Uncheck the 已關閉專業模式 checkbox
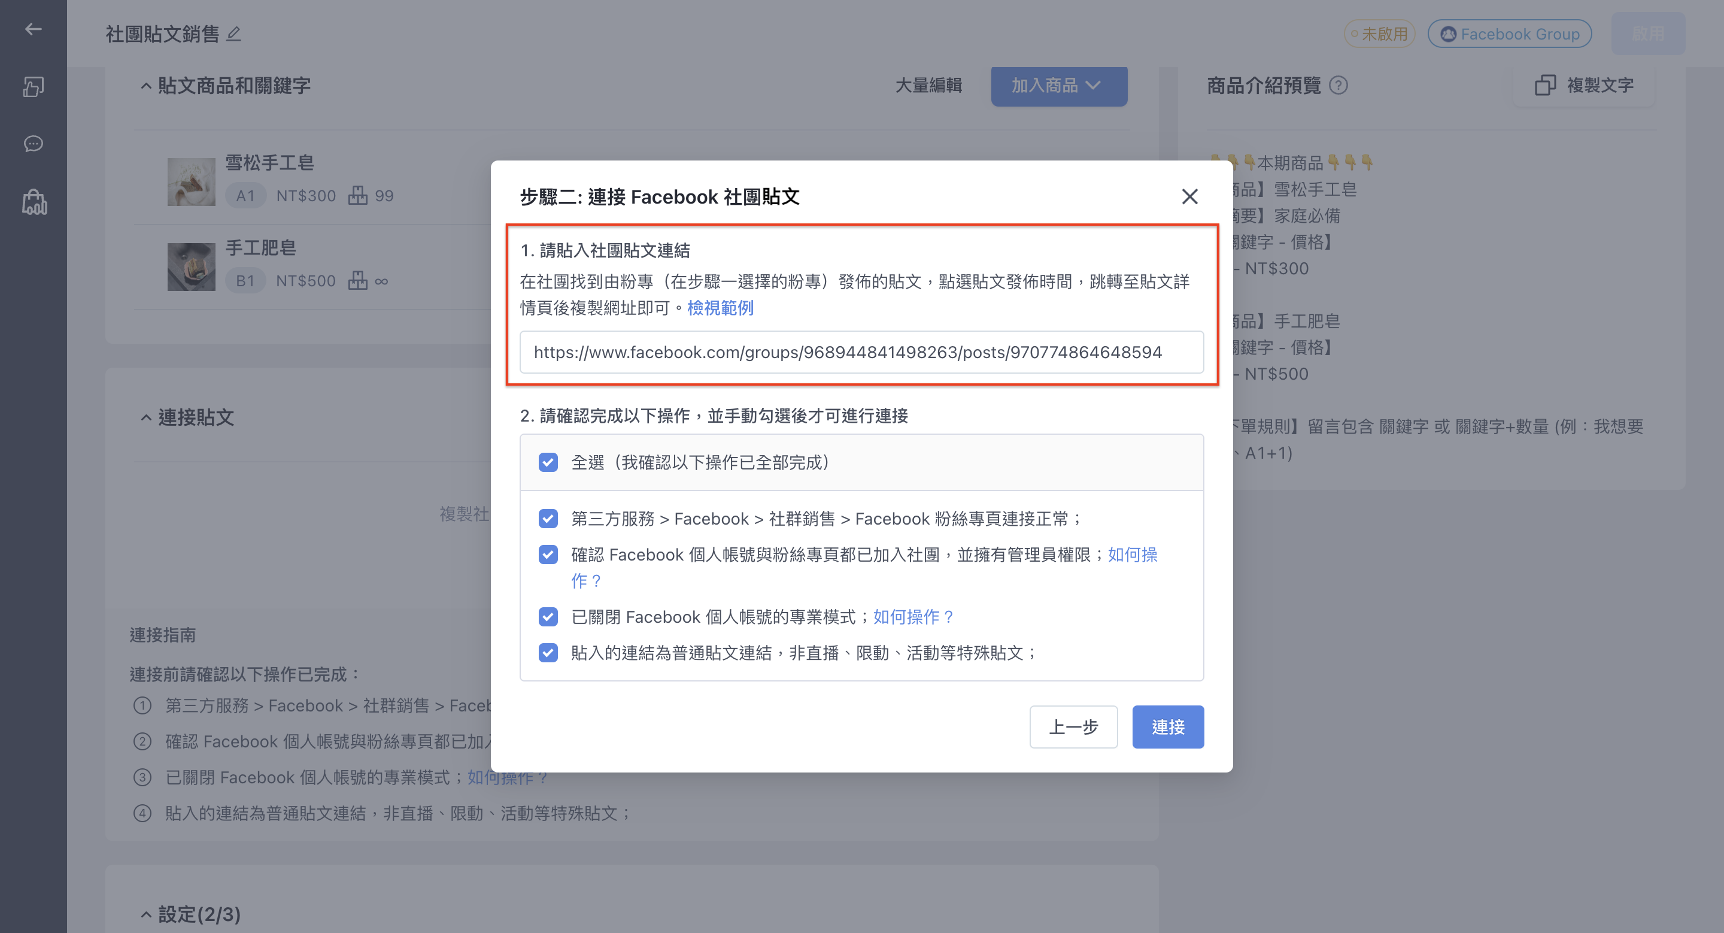This screenshot has height=933, width=1724. click(548, 616)
